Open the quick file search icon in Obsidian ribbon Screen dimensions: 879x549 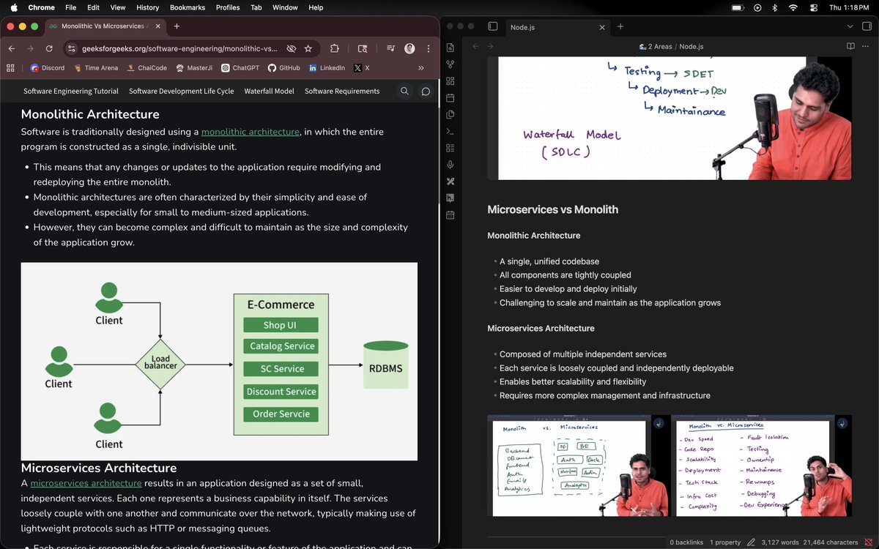pyautogui.click(x=450, y=48)
